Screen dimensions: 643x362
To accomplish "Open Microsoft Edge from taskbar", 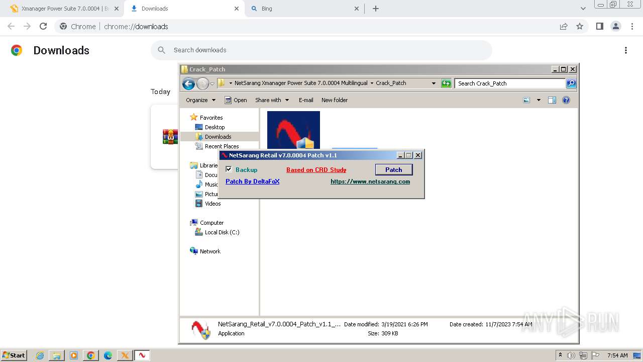I will click(x=108, y=355).
